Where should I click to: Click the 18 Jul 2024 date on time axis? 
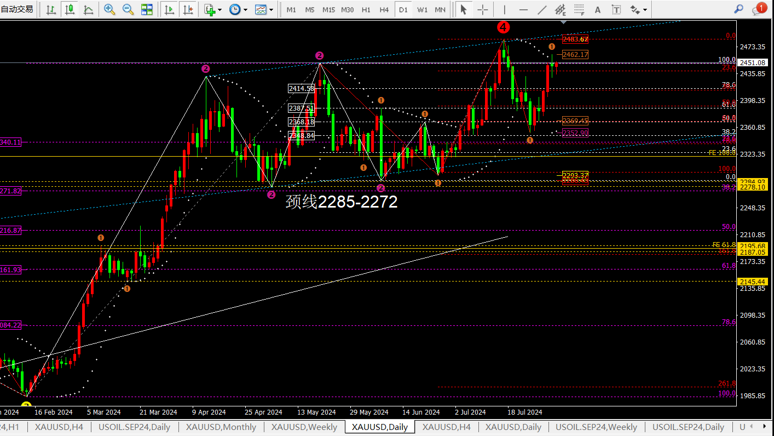pos(524,412)
